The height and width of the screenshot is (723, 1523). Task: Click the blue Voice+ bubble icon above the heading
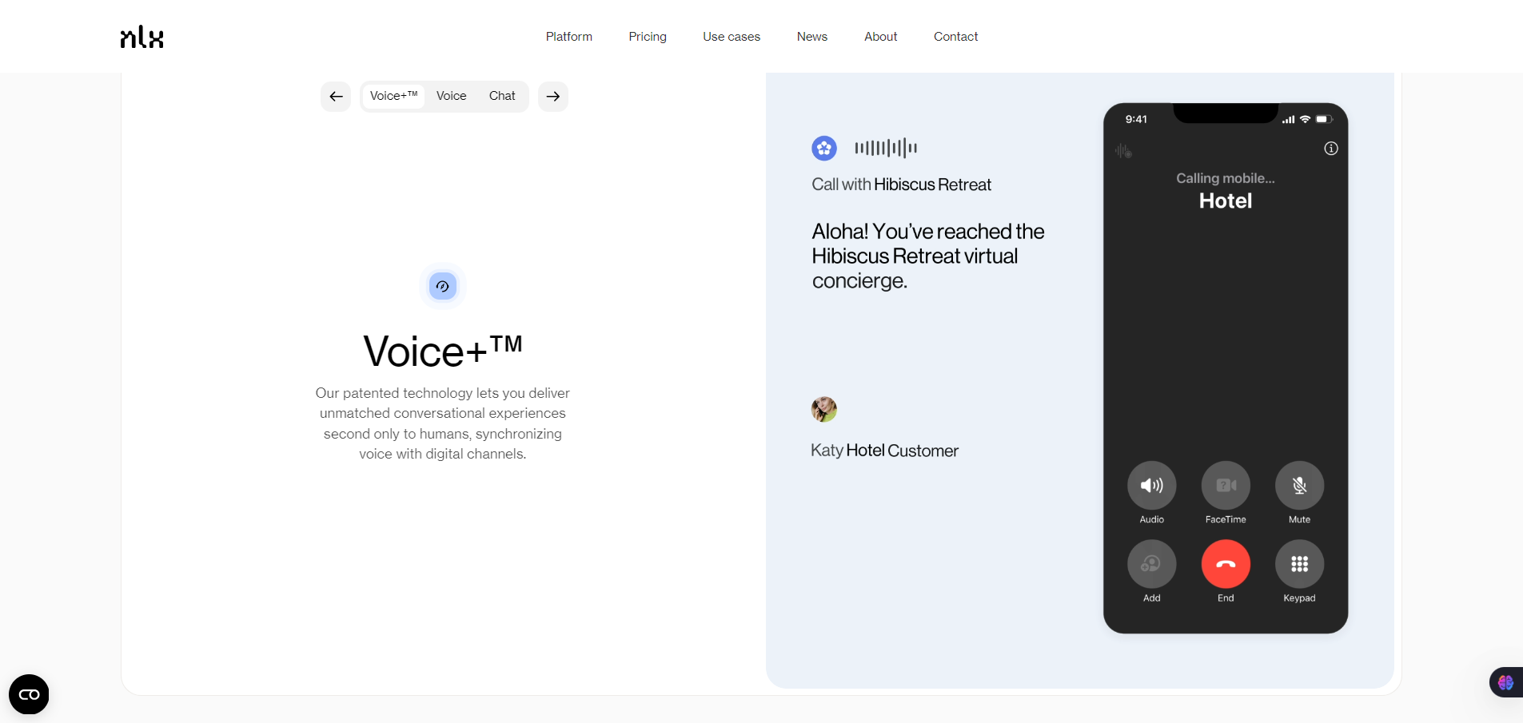point(442,286)
